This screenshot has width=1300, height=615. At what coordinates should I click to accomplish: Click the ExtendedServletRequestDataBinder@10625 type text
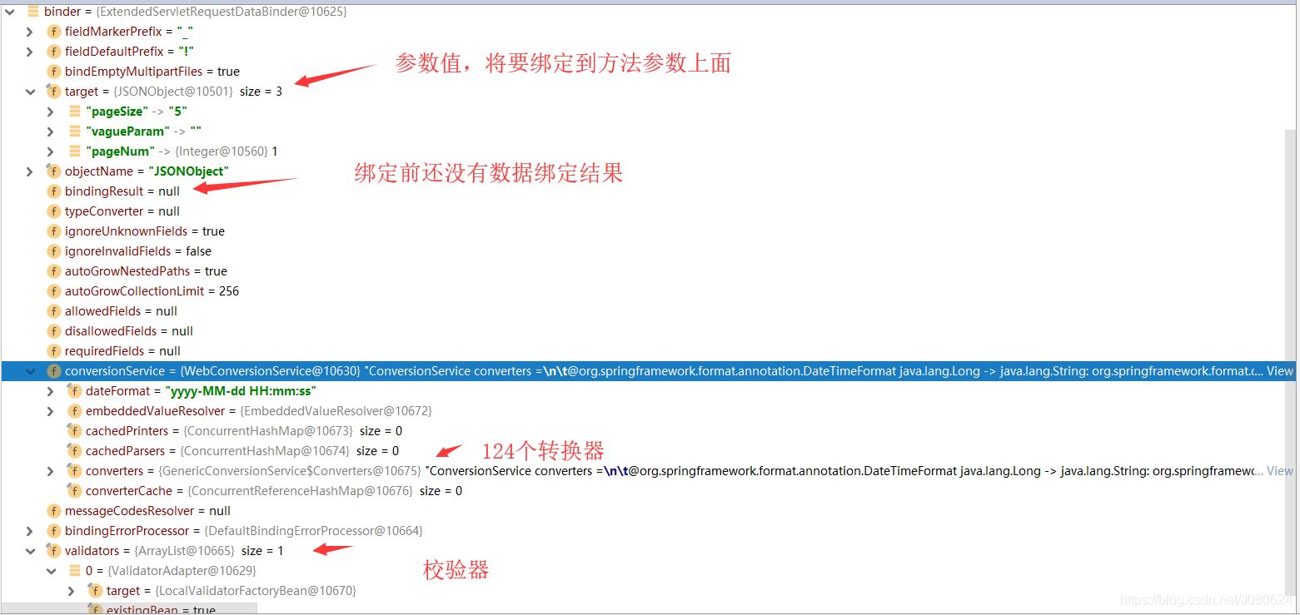coord(222,12)
